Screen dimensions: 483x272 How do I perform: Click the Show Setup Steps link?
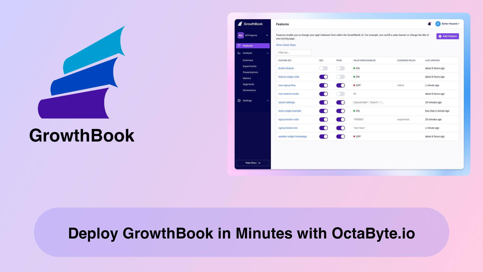click(x=286, y=45)
